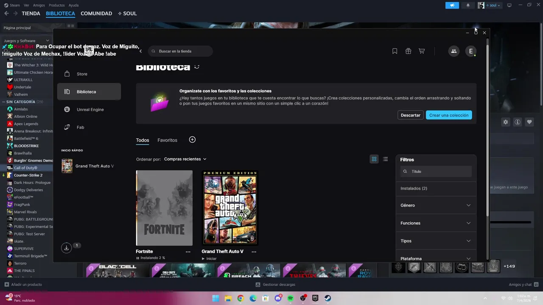Go back in Steam navigation
Image resolution: width=543 pixels, height=305 pixels.
coord(6,14)
